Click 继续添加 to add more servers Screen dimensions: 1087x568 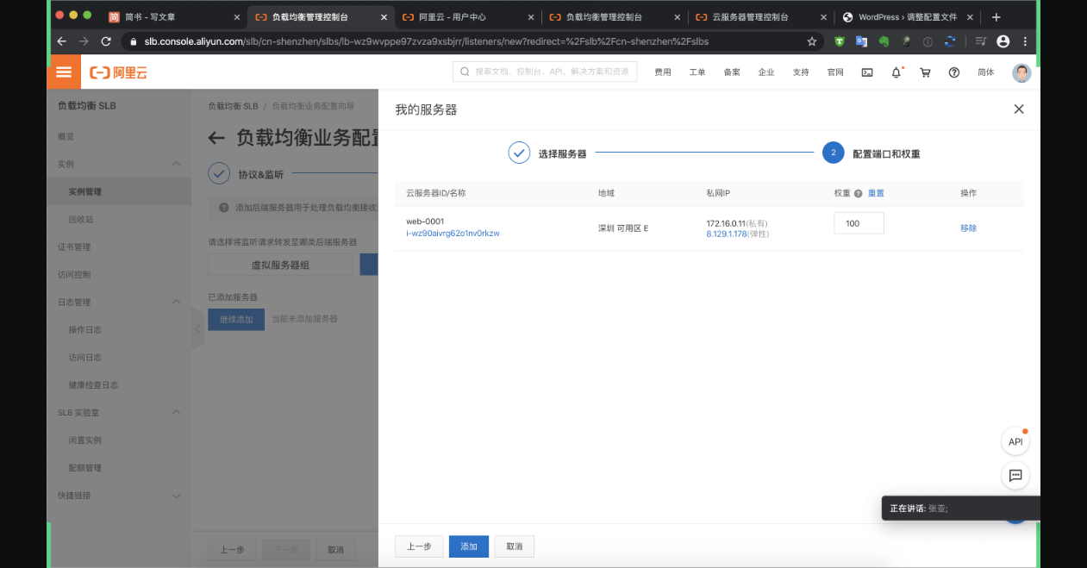[236, 319]
